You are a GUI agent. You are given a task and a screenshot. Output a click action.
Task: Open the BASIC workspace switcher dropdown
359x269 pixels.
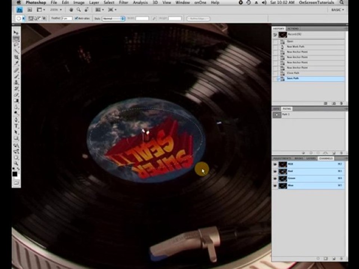338,10
